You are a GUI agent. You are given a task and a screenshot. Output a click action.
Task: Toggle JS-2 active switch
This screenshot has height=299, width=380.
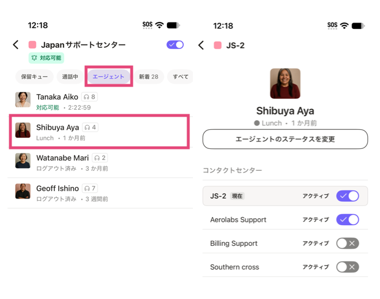coord(348,196)
